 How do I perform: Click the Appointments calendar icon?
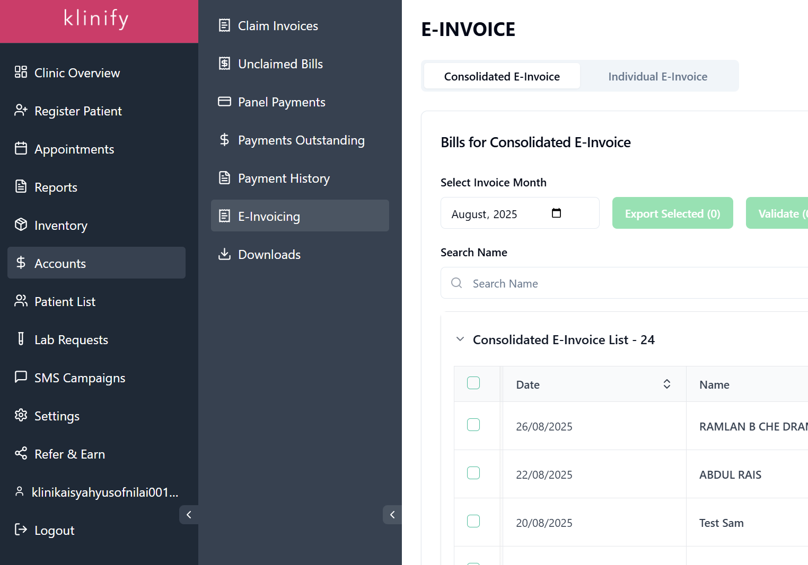pos(21,148)
